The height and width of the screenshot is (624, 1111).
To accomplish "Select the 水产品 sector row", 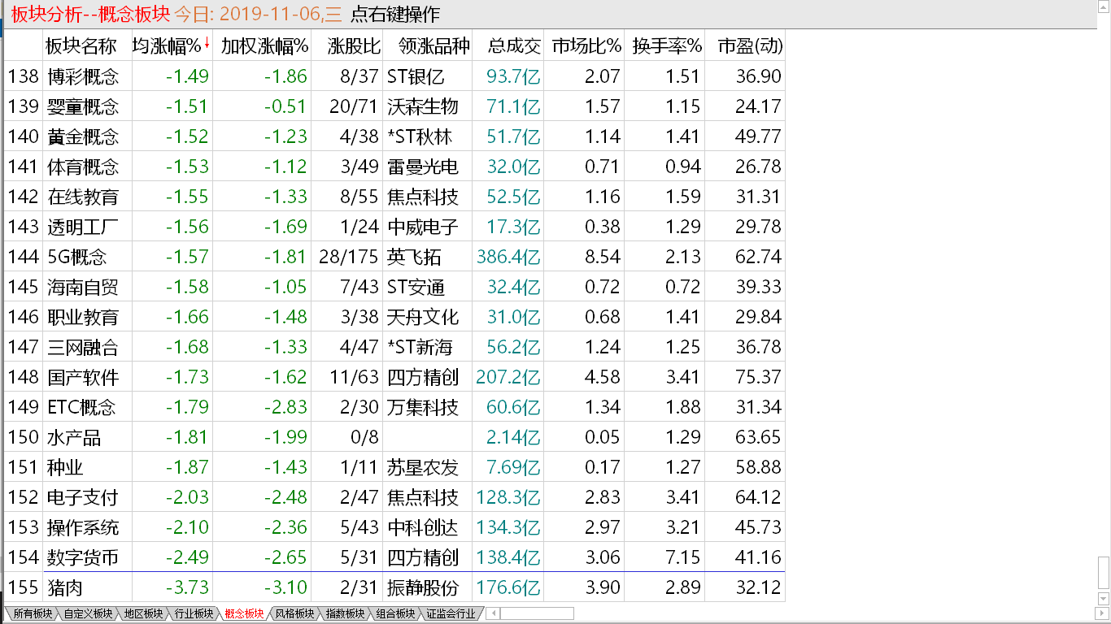I will point(394,437).
